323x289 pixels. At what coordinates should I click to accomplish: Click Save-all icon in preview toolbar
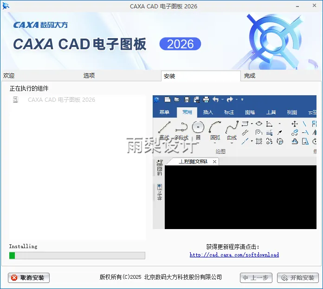(196, 99)
